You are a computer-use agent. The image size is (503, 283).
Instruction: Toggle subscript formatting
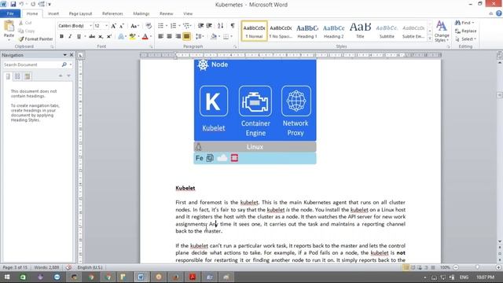(101, 37)
